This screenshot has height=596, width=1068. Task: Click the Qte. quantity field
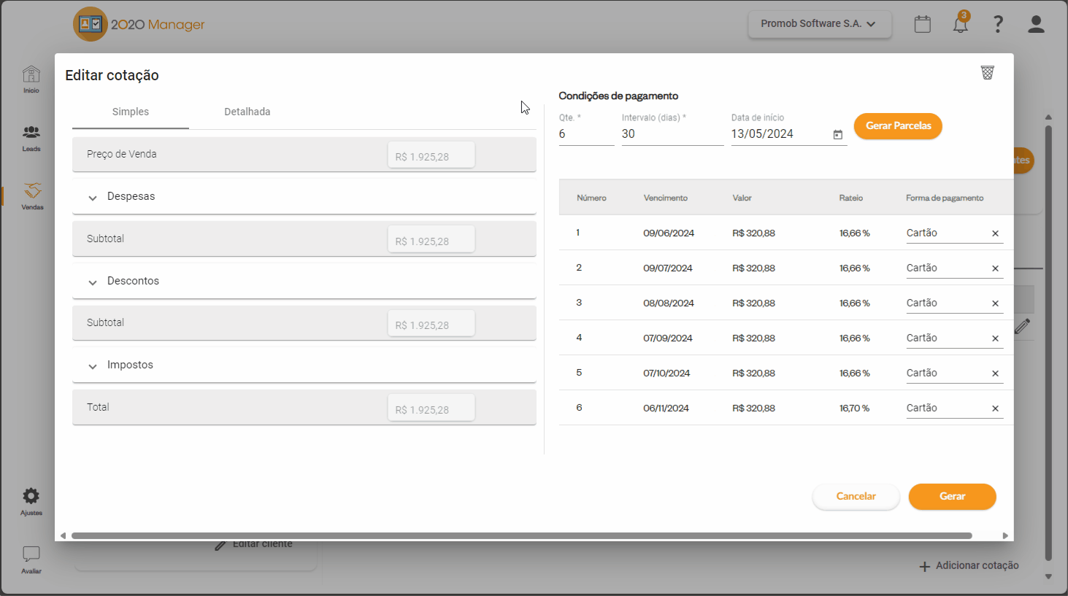point(586,134)
